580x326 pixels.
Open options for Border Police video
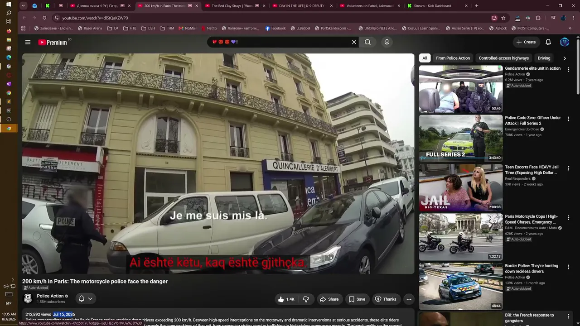click(x=569, y=267)
